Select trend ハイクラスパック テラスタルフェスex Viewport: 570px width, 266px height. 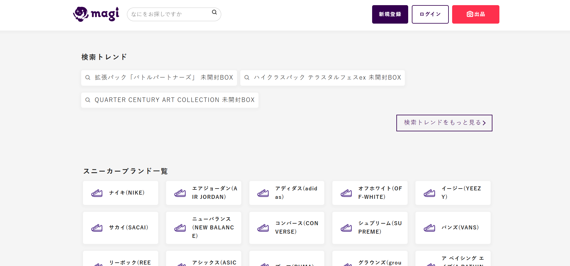(x=322, y=78)
